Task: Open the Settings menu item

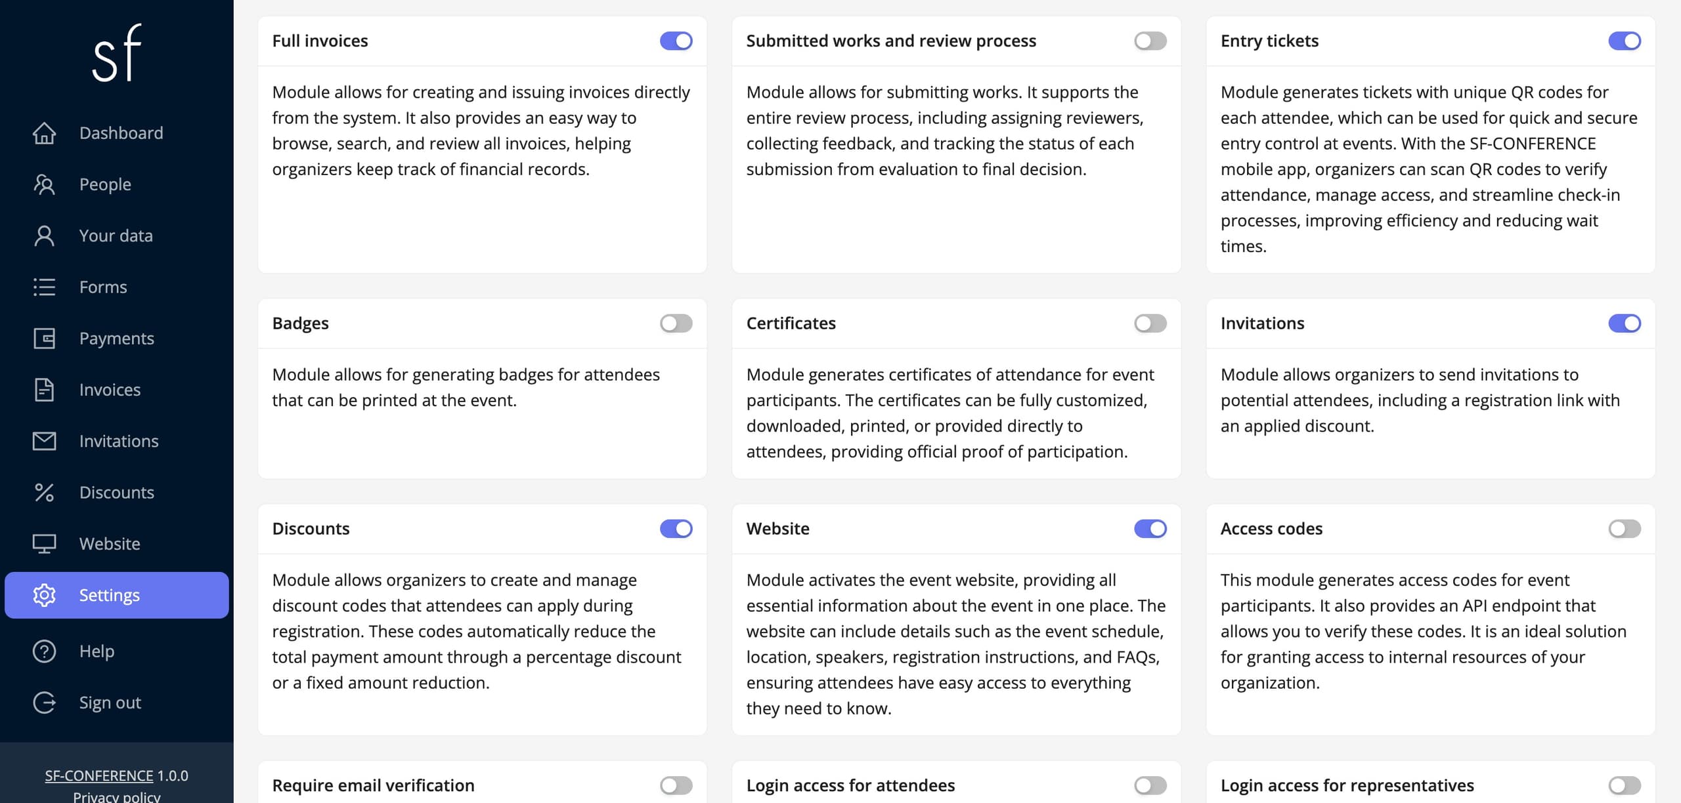Action: pos(117,595)
